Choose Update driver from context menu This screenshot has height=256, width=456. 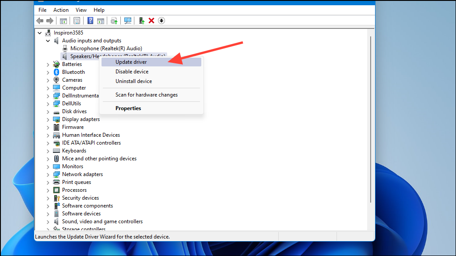click(151, 62)
